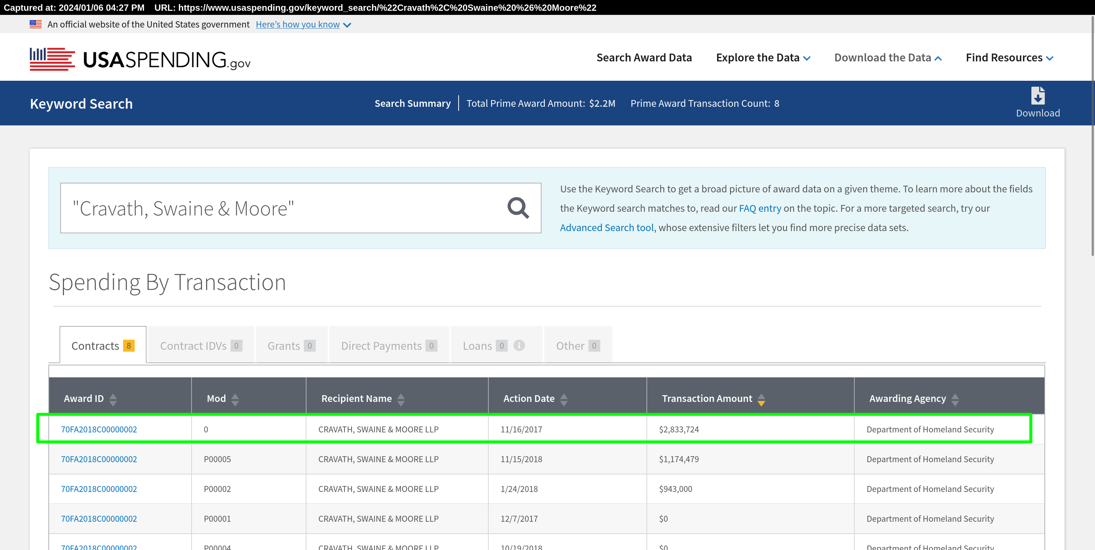
Task: Open Explore the Data dropdown
Action: pos(763,57)
